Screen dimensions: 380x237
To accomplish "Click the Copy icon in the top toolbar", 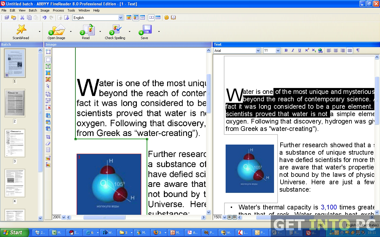I will (29, 18).
